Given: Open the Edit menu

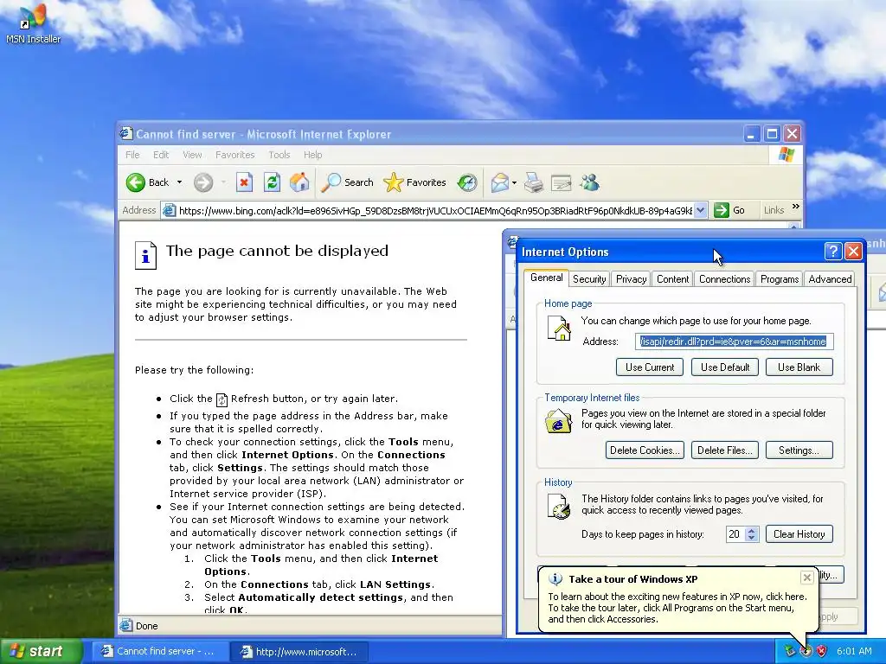Looking at the screenshot, I should [160, 155].
